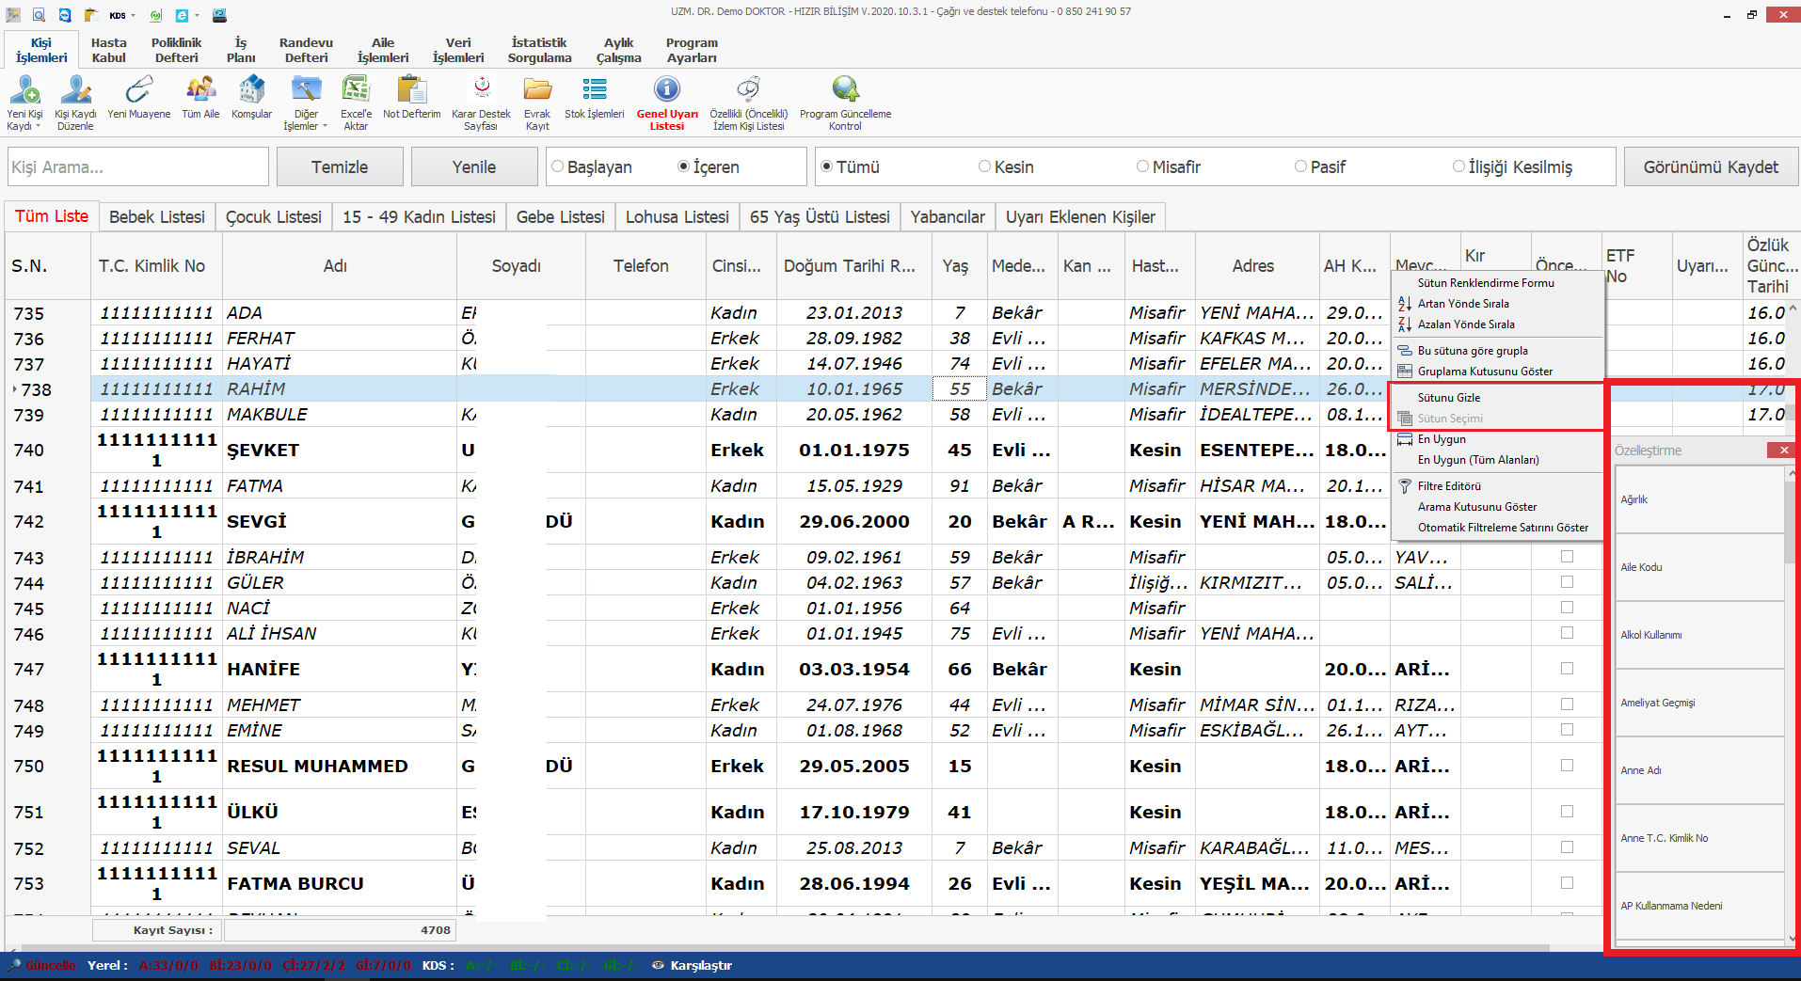This screenshot has width=1801, height=981.
Task: Open Yeni Muayene stethoscope icon
Action: tap(138, 90)
